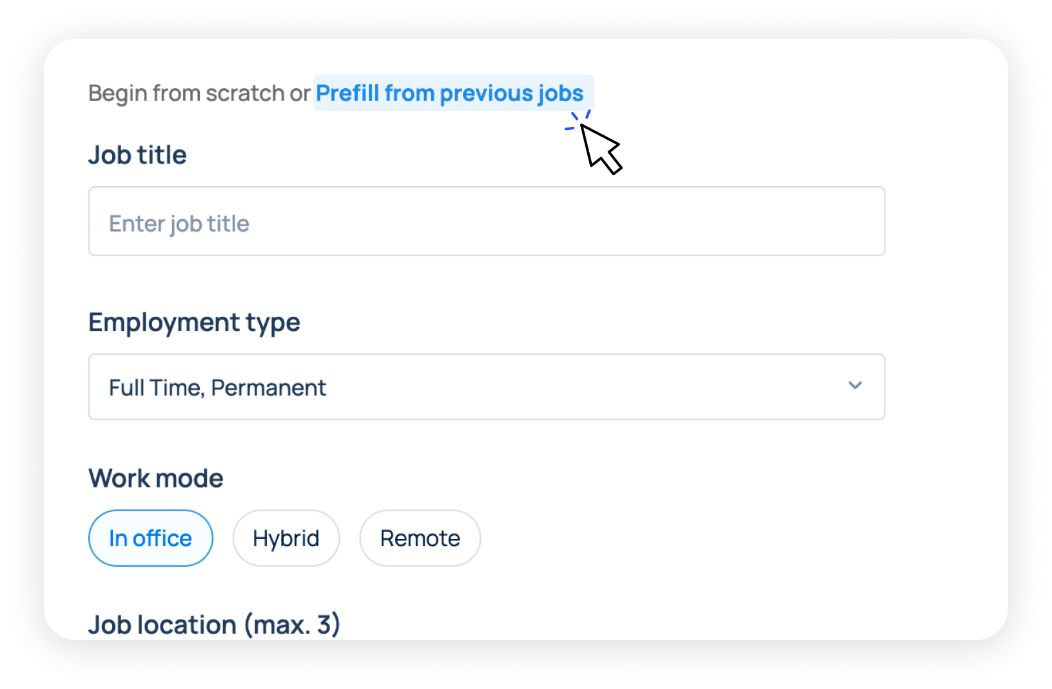1052x689 pixels.
Task: Click the Prefill from previous jobs link
Action: (x=449, y=93)
